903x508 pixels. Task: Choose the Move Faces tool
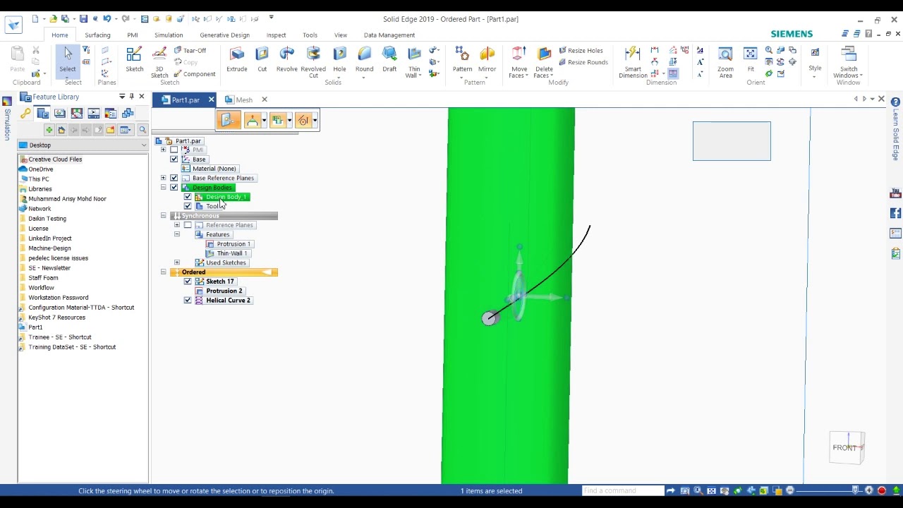(519, 62)
